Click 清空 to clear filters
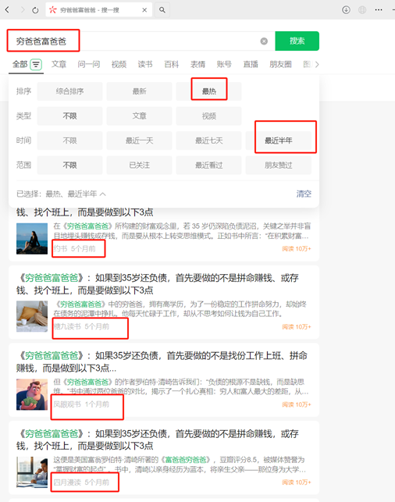395x502 pixels. pyautogui.click(x=304, y=194)
